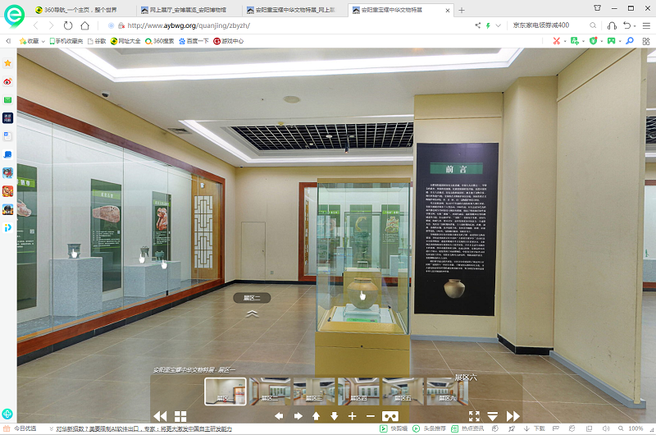
Task: Select the 展区一 thumbnail
Action: (x=225, y=391)
